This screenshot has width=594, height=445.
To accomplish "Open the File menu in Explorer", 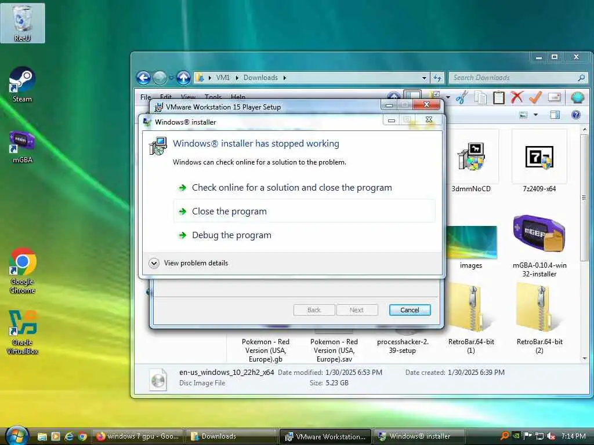I will [146, 97].
